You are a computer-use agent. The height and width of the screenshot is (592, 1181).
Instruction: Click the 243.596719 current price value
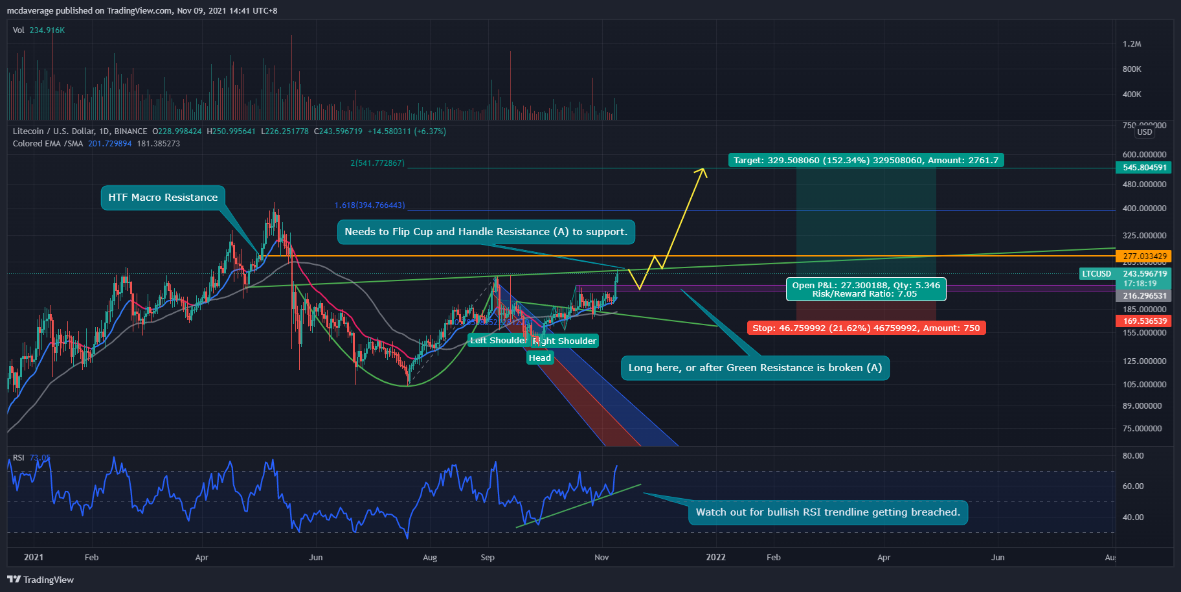pyautogui.click(x=1145, y=274)
